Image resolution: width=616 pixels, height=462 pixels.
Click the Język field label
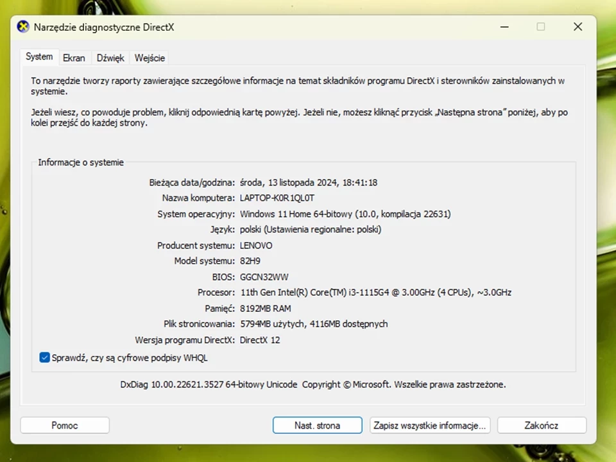223,230
